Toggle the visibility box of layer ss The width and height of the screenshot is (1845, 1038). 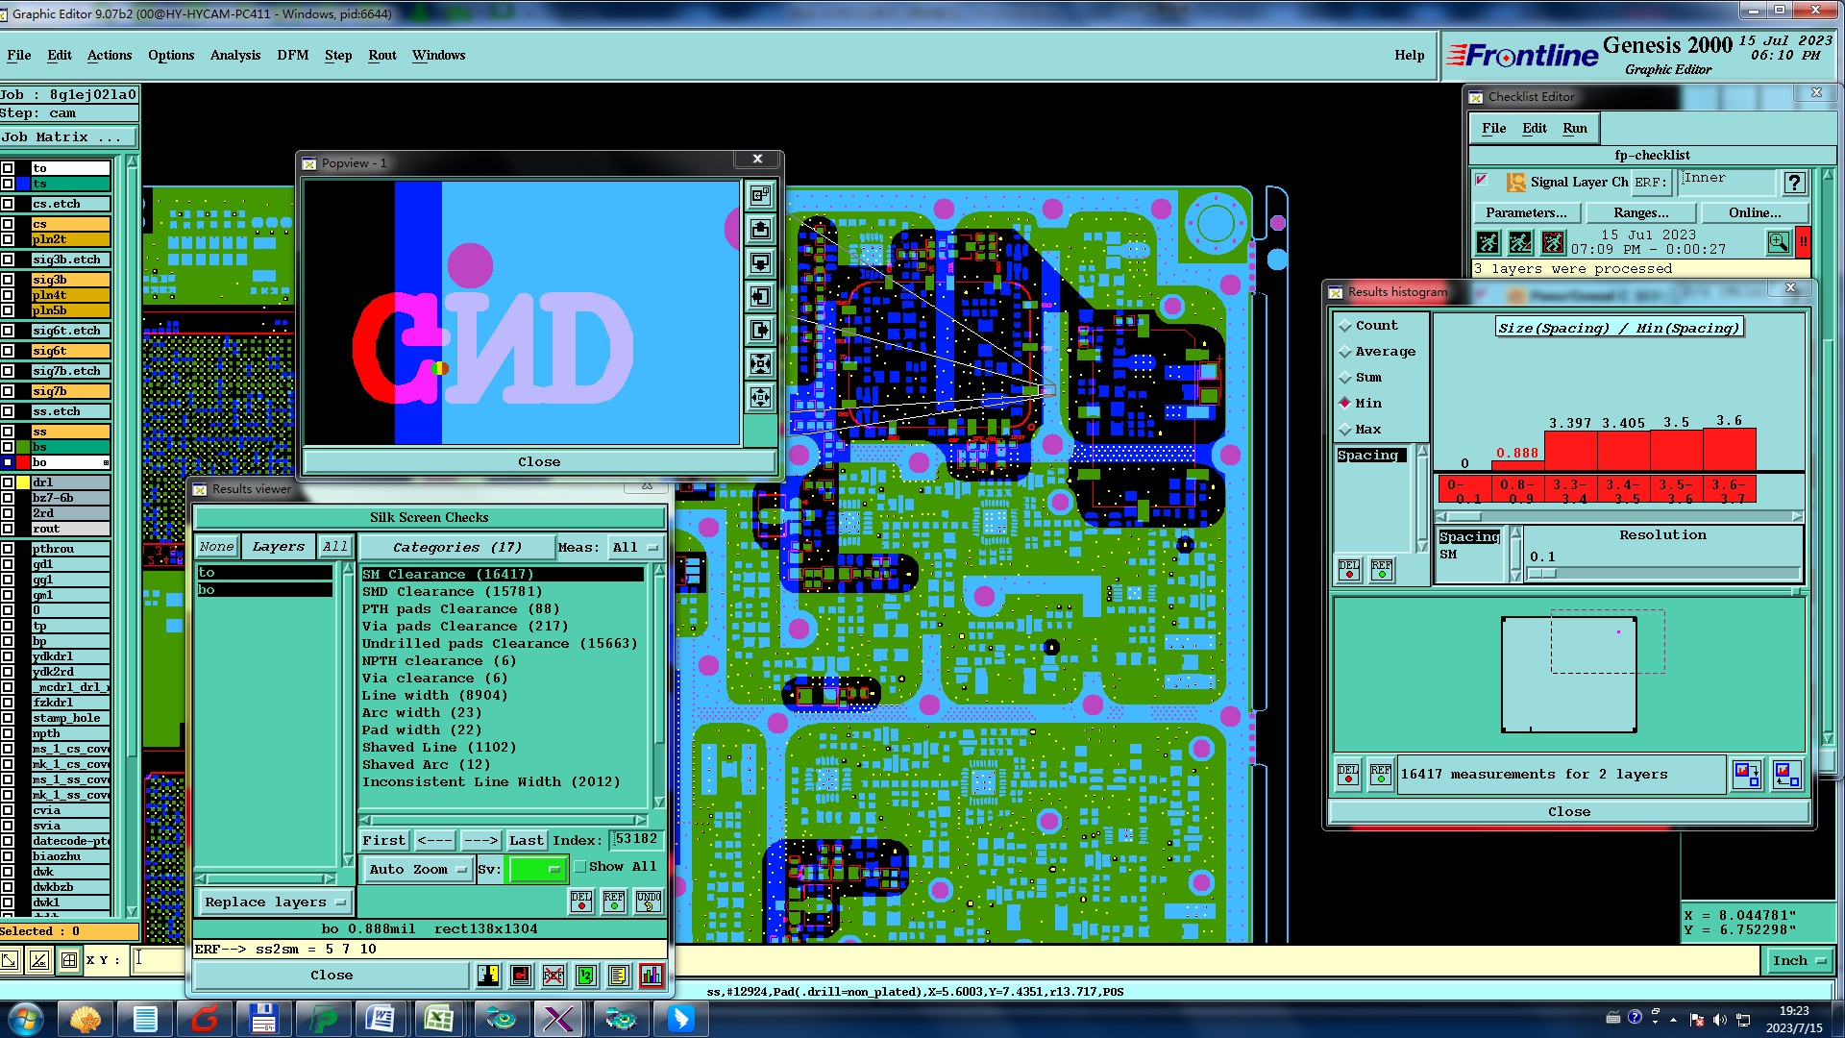click(8, 432)
